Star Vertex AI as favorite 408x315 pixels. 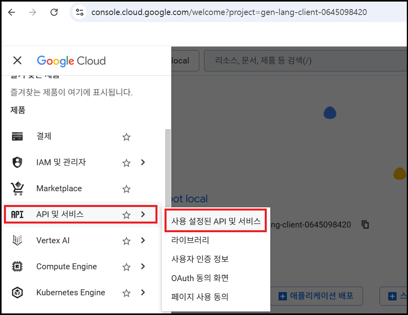[126, 241]
